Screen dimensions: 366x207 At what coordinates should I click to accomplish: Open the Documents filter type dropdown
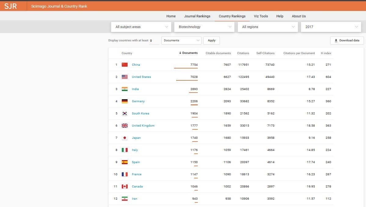coord(181,40)
